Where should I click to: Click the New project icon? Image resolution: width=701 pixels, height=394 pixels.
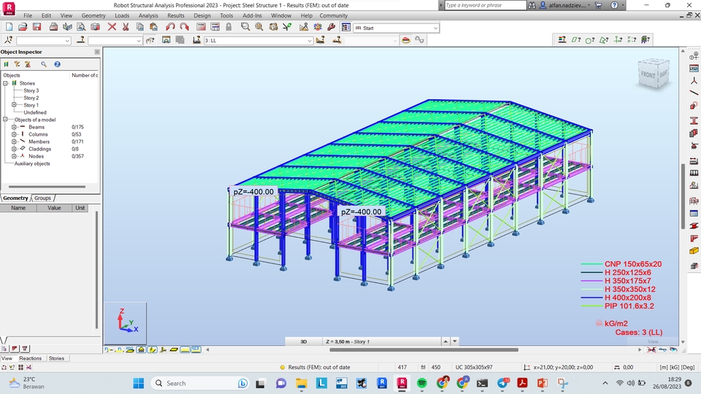pyautogui.click(x=9, y=27)
